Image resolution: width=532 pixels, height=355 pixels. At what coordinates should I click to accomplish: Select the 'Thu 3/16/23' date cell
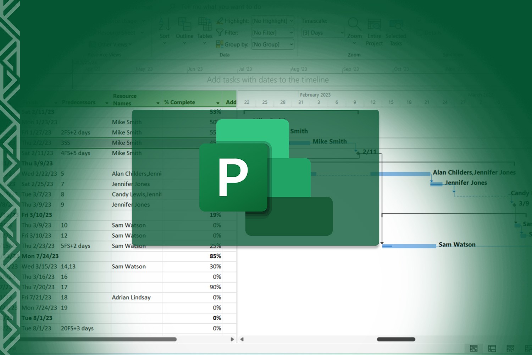point(40,277)
